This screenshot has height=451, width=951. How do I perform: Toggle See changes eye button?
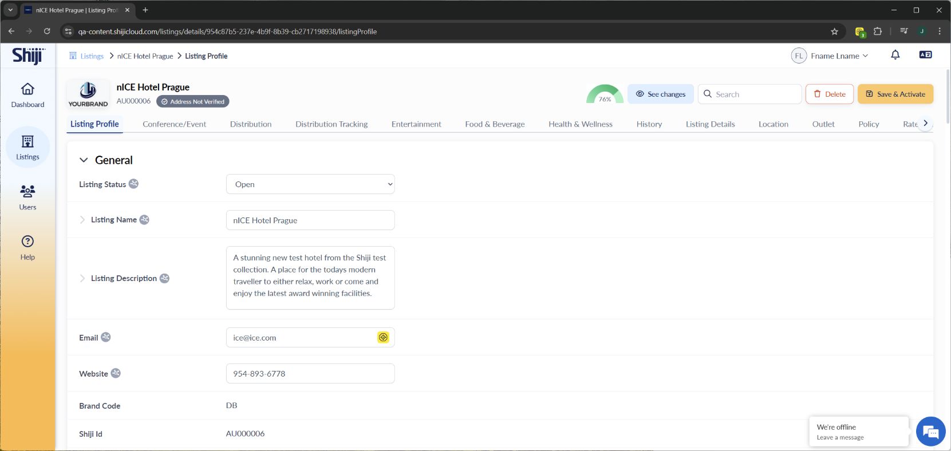(660, 94)
